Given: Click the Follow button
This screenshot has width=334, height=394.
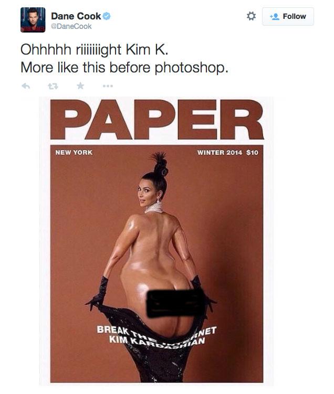Looking at the screenshot, I should click(x=288, y=17).
